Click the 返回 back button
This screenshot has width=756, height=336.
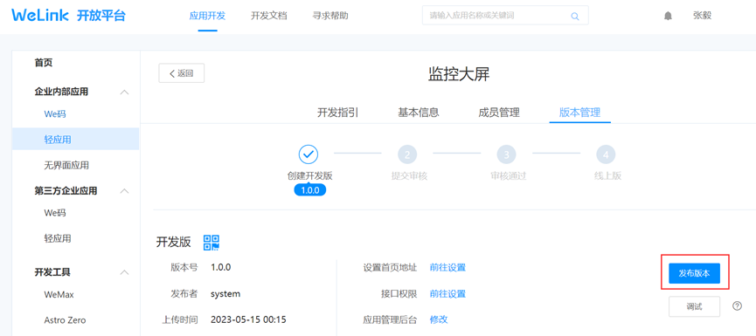[181, 73]
